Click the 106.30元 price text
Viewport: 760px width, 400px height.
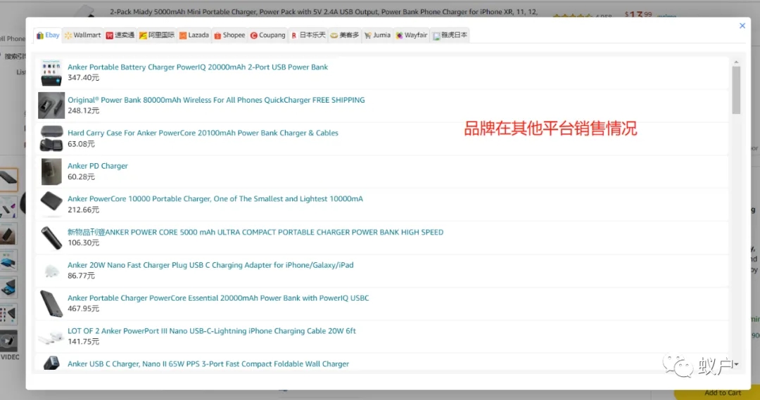coord(83,243)
